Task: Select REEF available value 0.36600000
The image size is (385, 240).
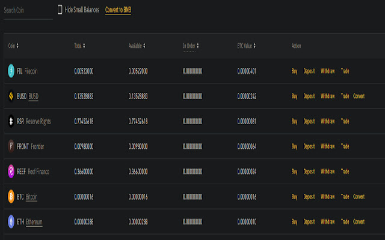Action: [138, 172]
